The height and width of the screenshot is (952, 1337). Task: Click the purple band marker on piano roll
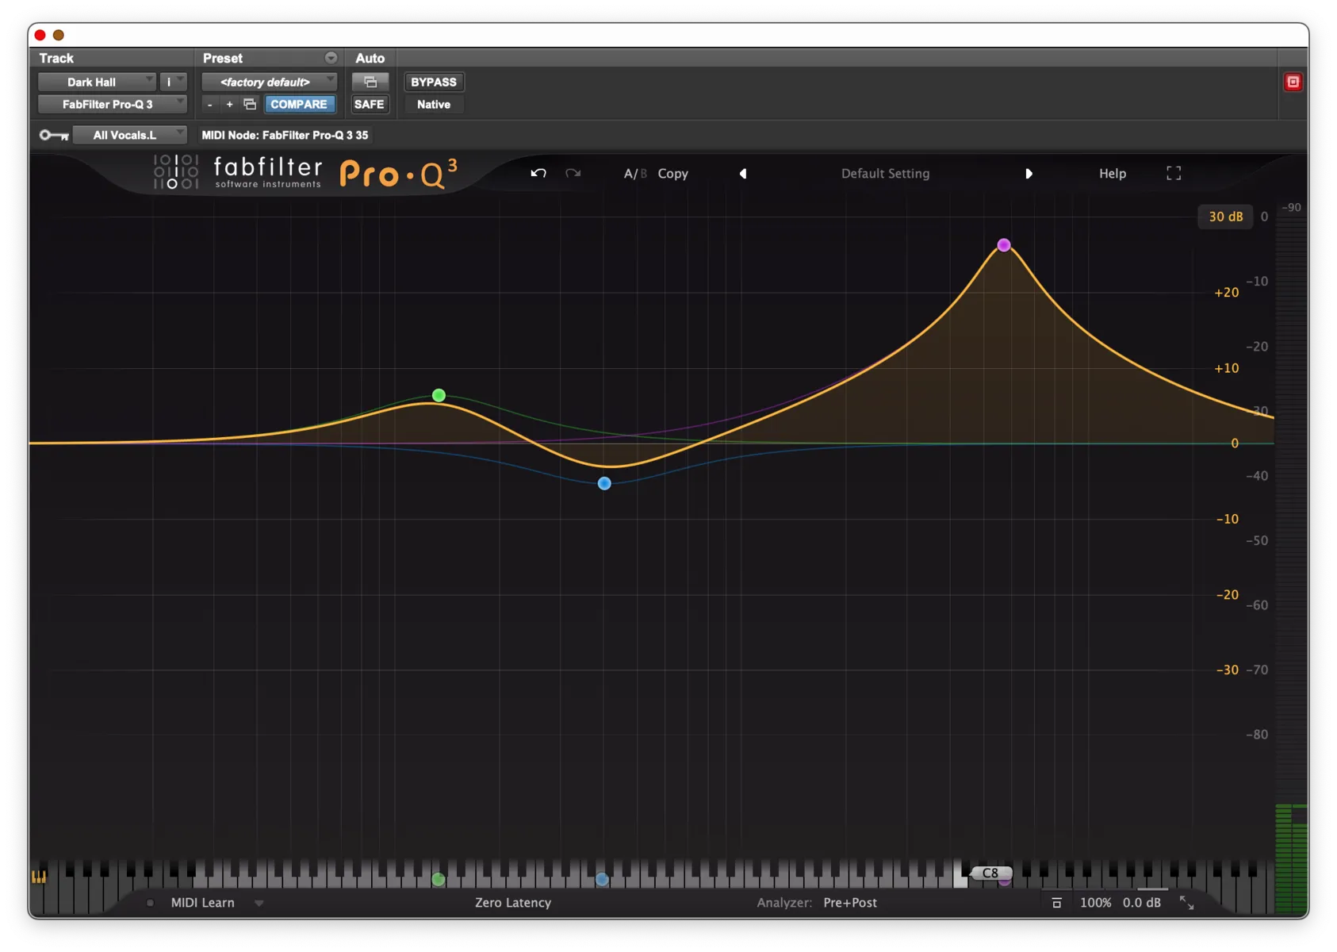point(1005,881)
